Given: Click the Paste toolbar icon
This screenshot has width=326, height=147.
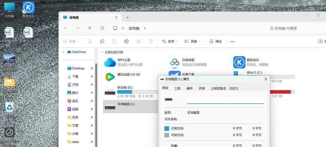Looking at the screenshot, I should (x=114, y=42).
